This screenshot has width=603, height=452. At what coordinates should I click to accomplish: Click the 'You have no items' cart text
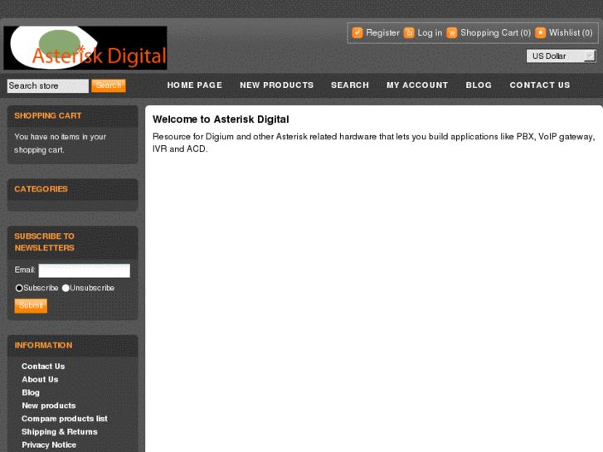click(x=60, y=143)
